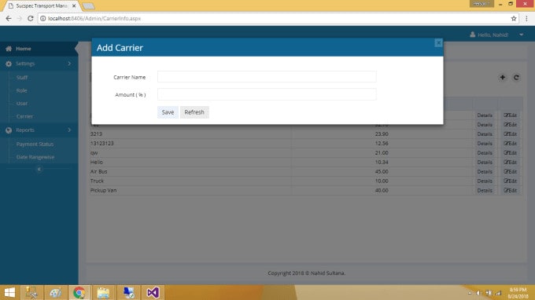Close the Add Carrier dialog
535x300 pixels.
point(438,43)
